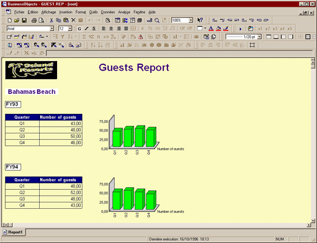Toggle underline formatting (S button)
Image resolution: width=317 pixels, height=243 pixels.
coord(94,28)
